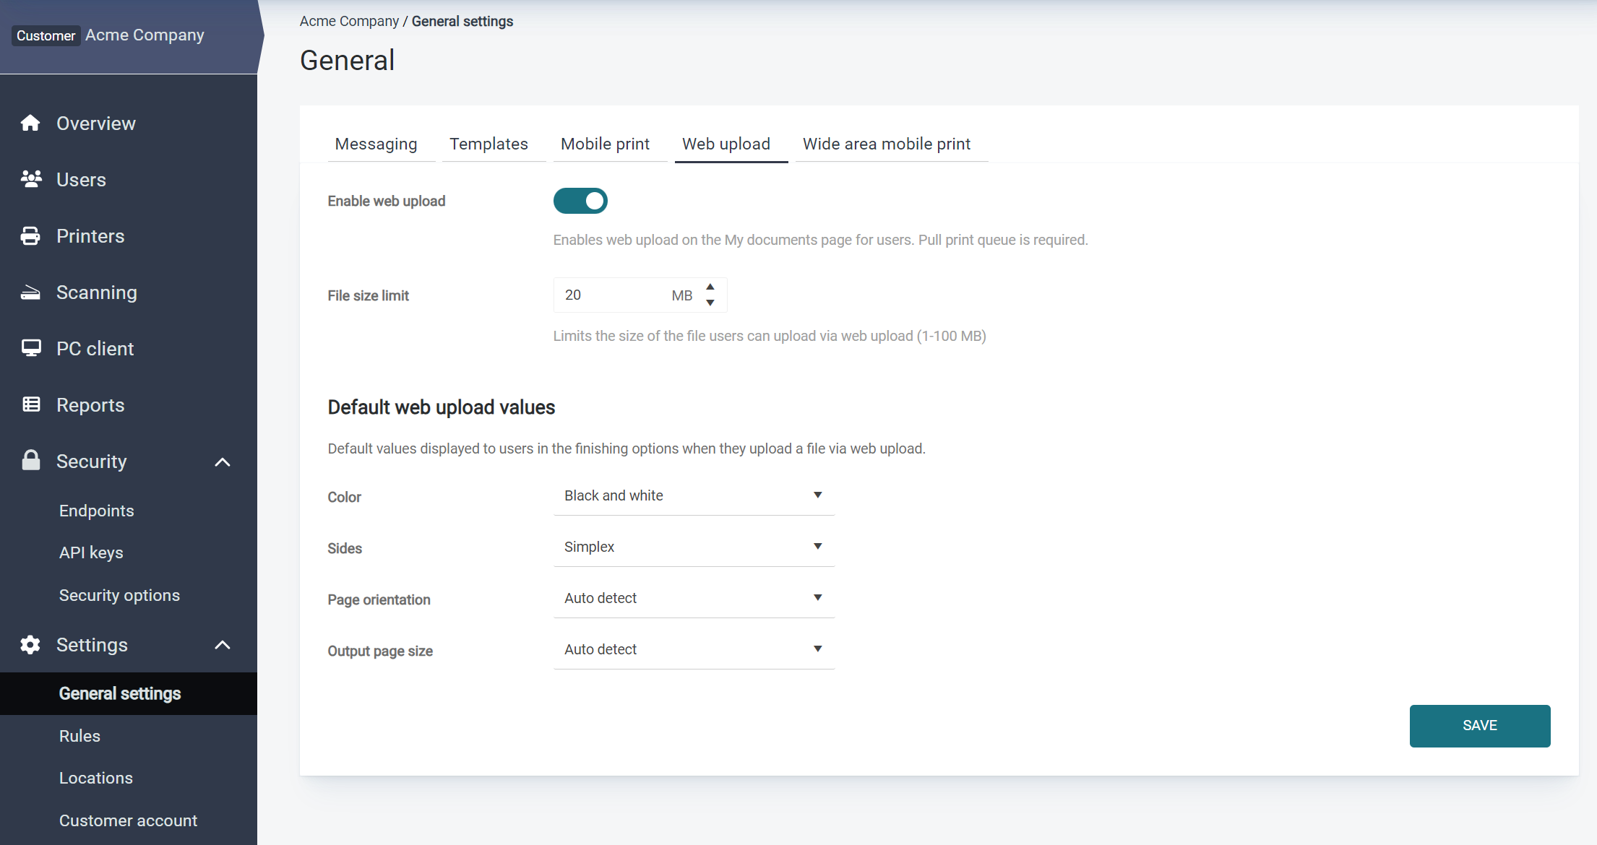This screenshot has height=845, width=1597.
Task: Click the Settings gear icon
Action: [30, 644]
